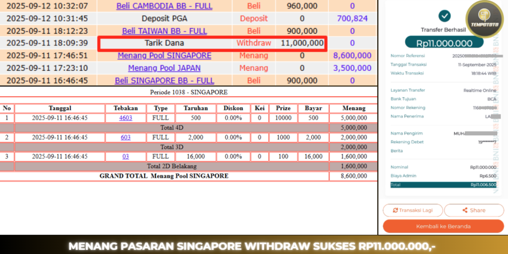Select the deposit amount 700,824
The image size is (508, 254).
click(x=352, y=18)
